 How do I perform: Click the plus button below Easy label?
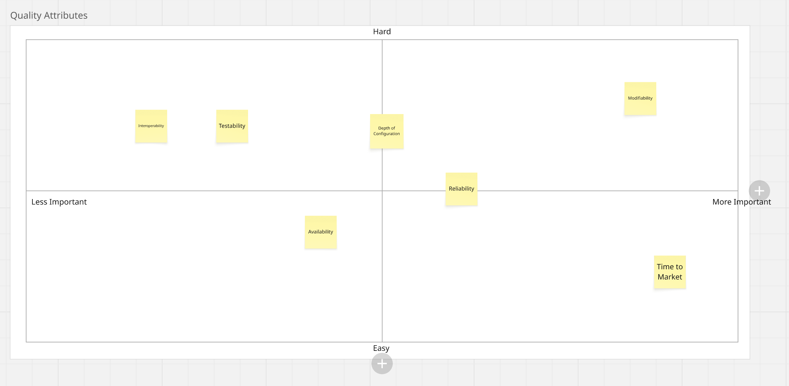(382, 364)
